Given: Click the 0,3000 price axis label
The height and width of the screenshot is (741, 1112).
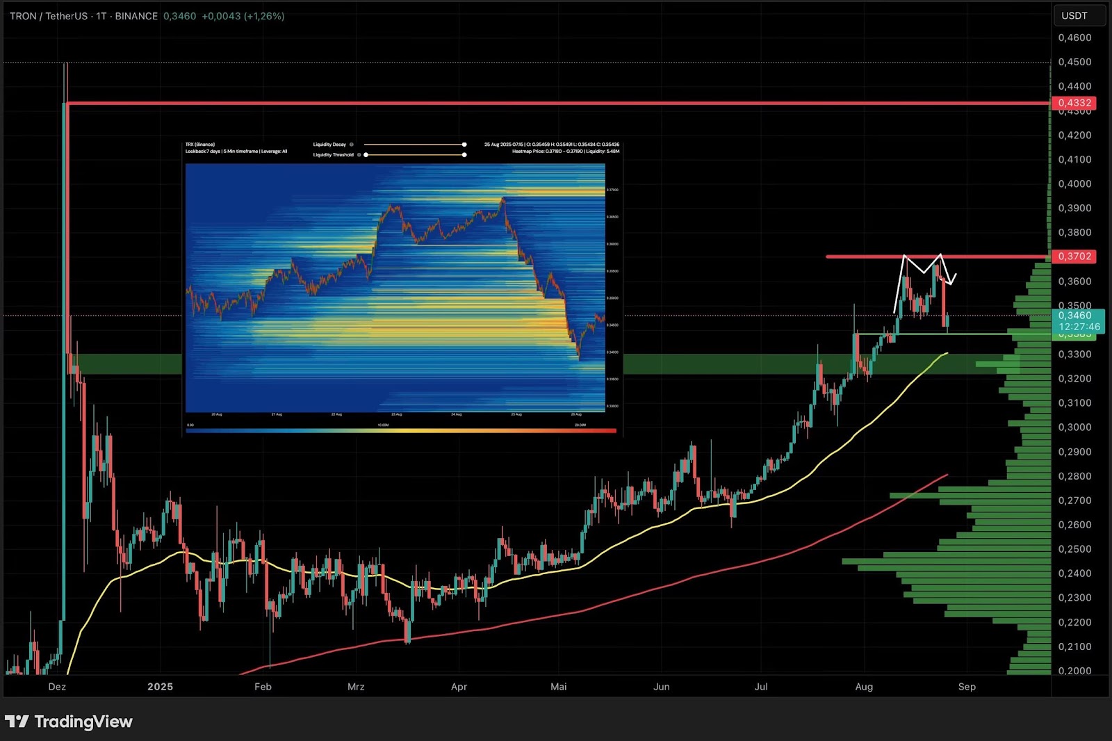Looking at the screenshot, I should coord(1074,427).
